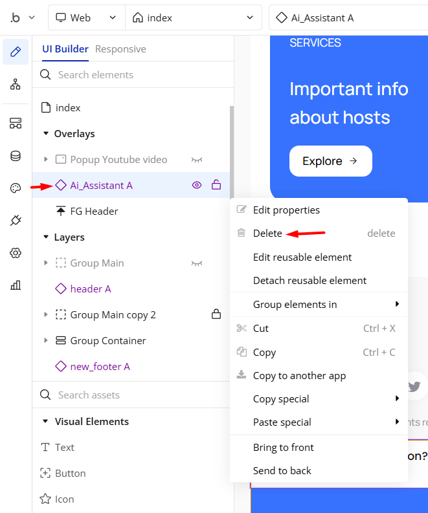Expand Group Main copy 2 tree item
Image resolution: width=428 pixels, height=513 pixels.
46,314
